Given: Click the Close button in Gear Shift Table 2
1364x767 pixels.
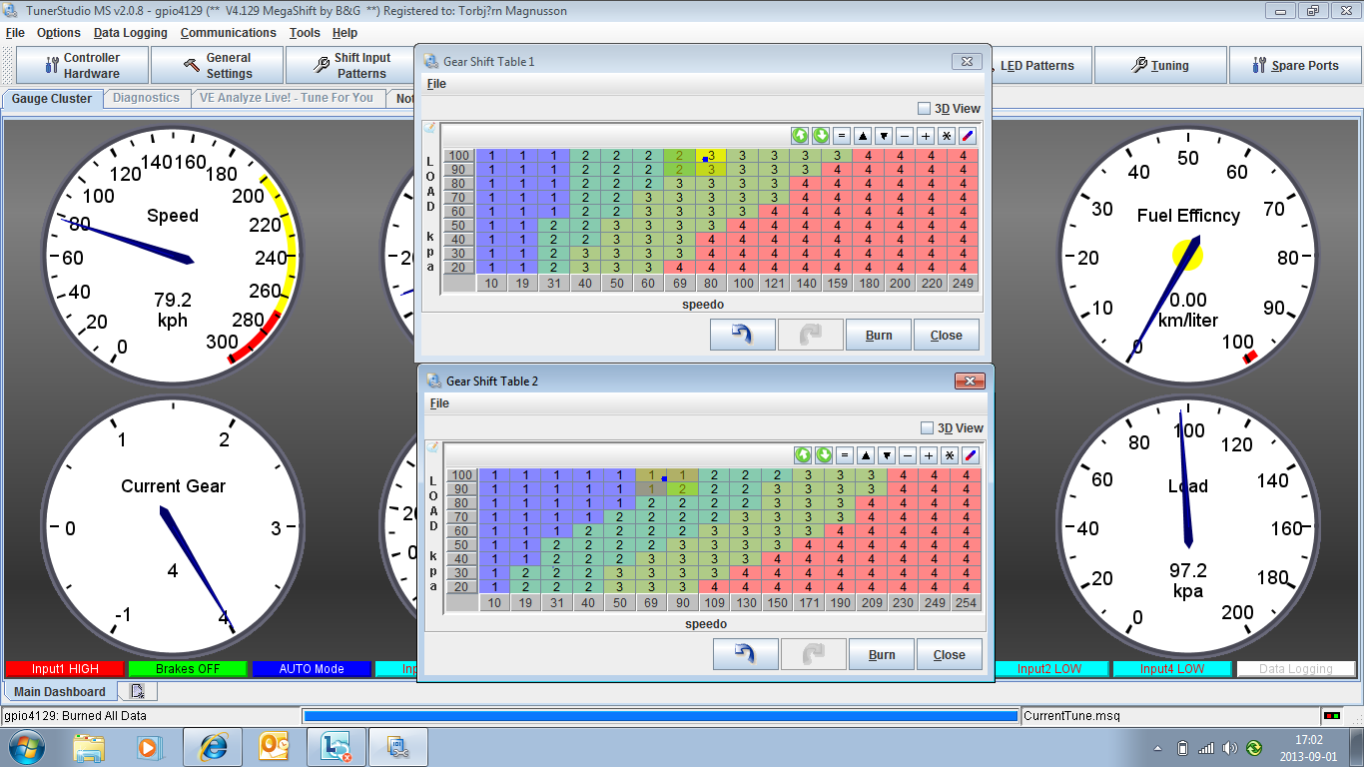Looking at the screenshot, I should tap(950, 654).
